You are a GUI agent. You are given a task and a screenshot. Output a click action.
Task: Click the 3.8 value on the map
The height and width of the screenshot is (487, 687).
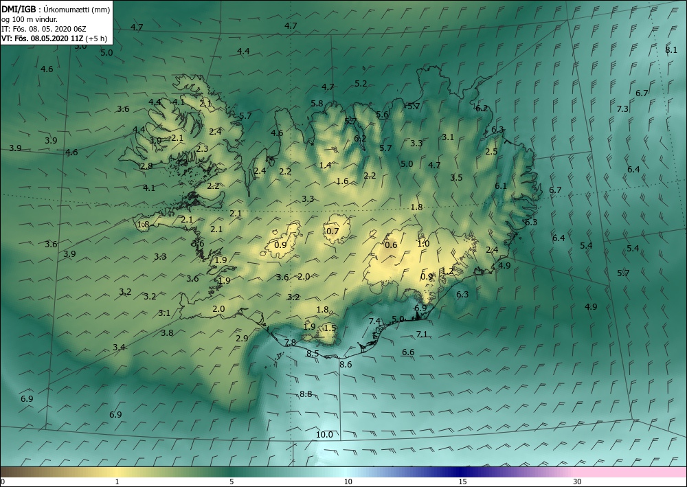pyautogui.click(x=167, y=333)
